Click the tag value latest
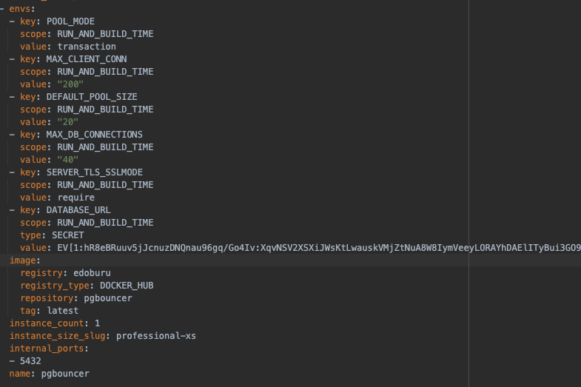Viewport: 581px width, 387px height. tap(63, 311)
